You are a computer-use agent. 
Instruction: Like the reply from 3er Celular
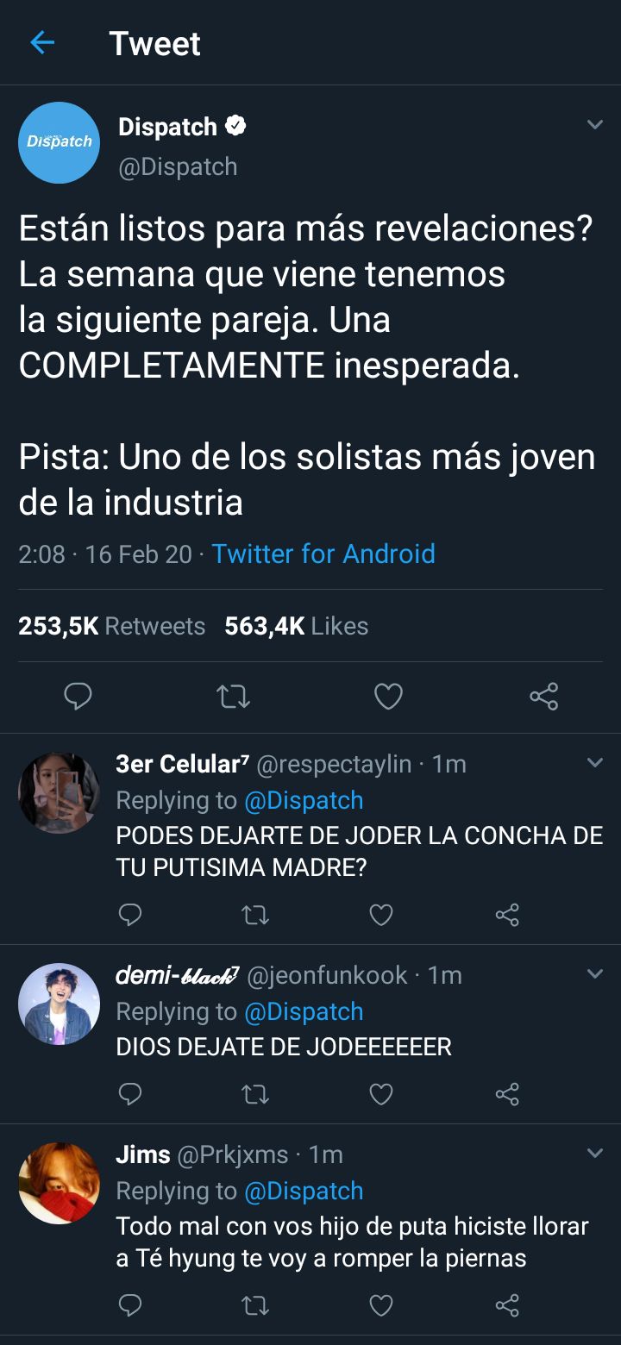pos(381,915)
